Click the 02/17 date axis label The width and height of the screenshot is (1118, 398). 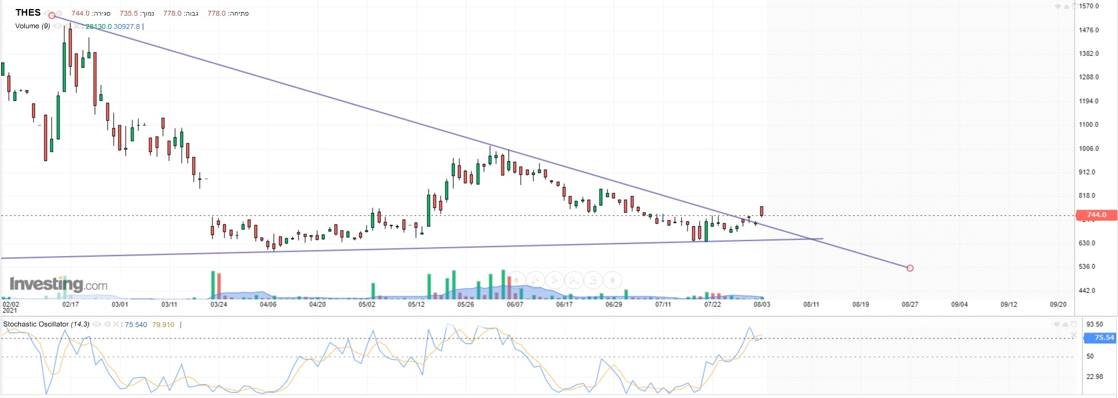point(70,304)
